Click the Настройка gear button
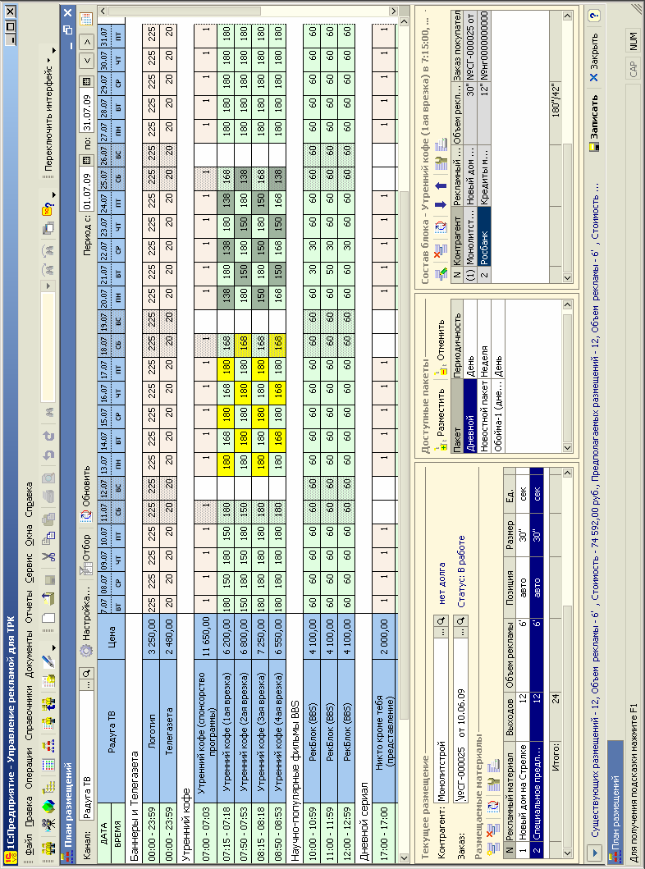The image size is (645, 869). [86, 621]
